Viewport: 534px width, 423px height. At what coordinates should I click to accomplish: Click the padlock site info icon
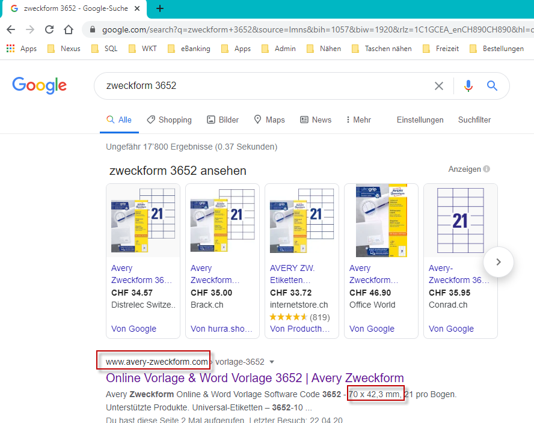(92, 29)
